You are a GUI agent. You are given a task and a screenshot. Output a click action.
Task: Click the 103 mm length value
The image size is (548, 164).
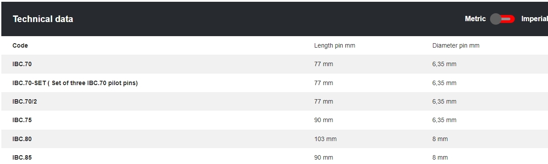[325, 139]
